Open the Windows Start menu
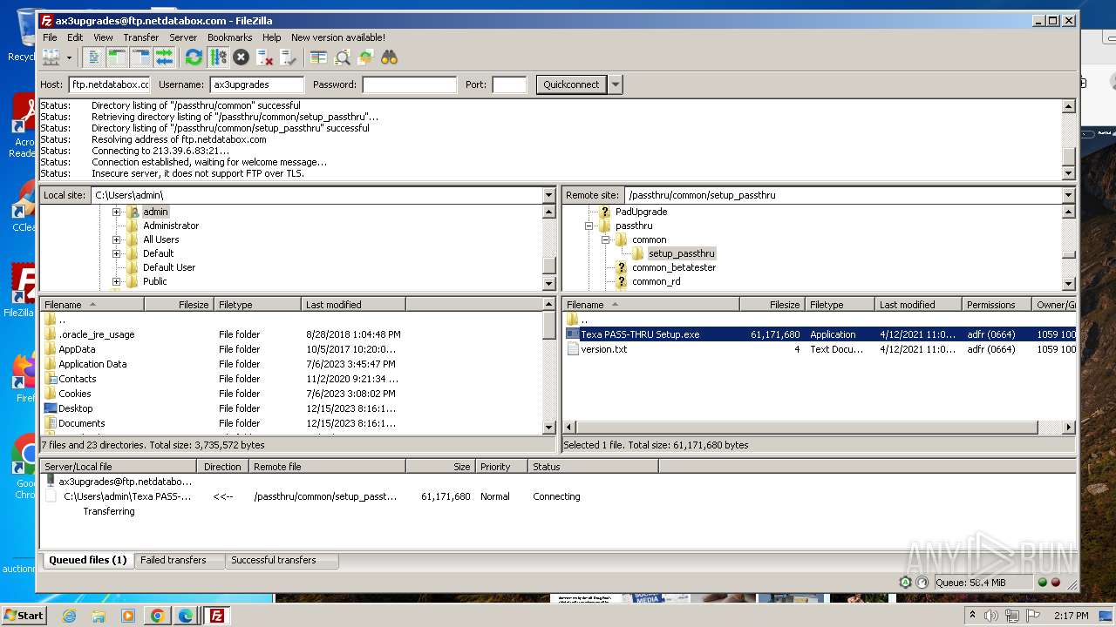1116x627 pixels. point(24,616)
